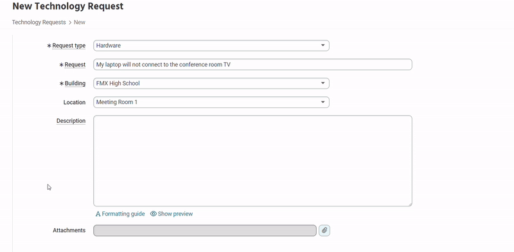This screenshot has height=252, width=514.
Task: Click the New breadcrumb item
Action: coord(80,22)
